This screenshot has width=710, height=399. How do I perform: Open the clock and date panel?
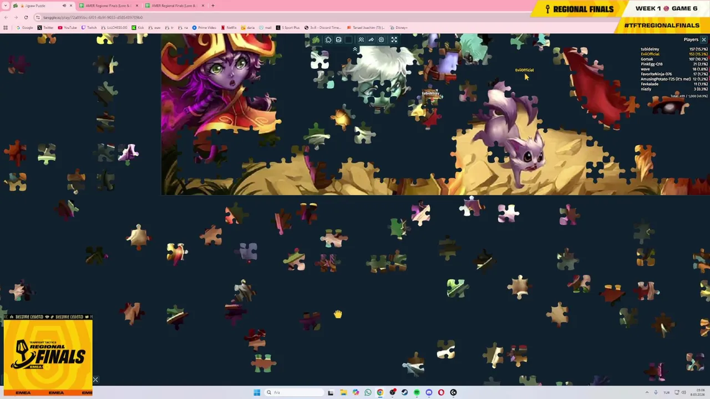pyautogui.click(x=697, y=392)
